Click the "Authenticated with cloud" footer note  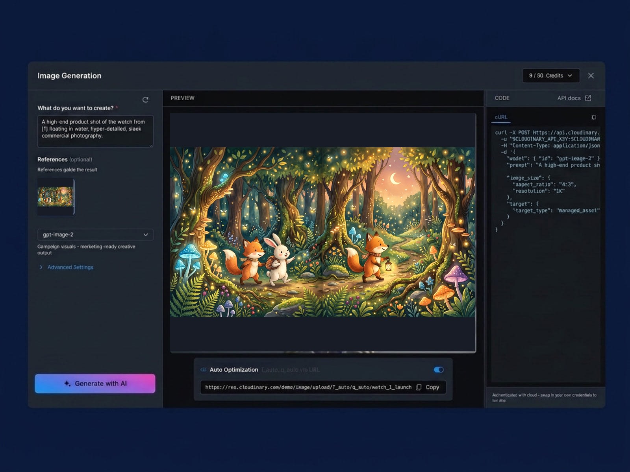pos(544,398)
